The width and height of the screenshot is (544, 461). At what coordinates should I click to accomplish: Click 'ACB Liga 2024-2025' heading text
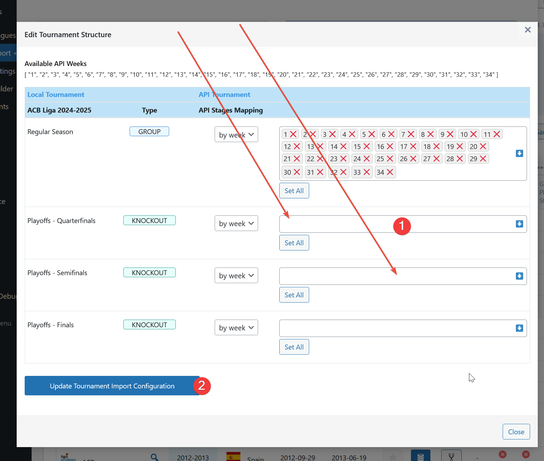coord(59,110)
